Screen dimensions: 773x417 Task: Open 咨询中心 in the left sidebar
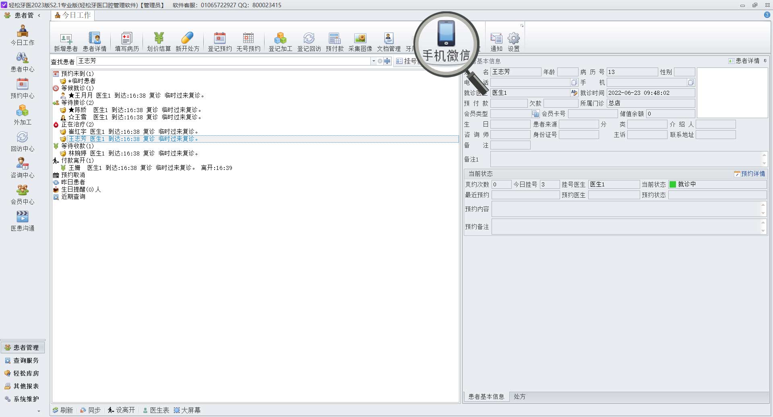point(23,168)
